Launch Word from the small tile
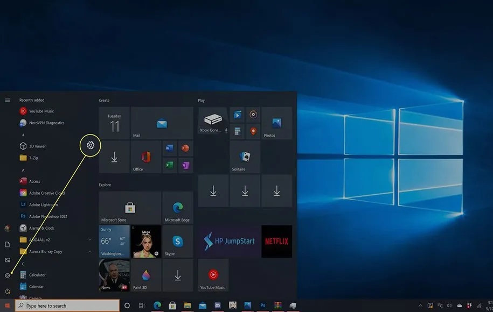This screenshot has height=312, width=493. point(170,148)
